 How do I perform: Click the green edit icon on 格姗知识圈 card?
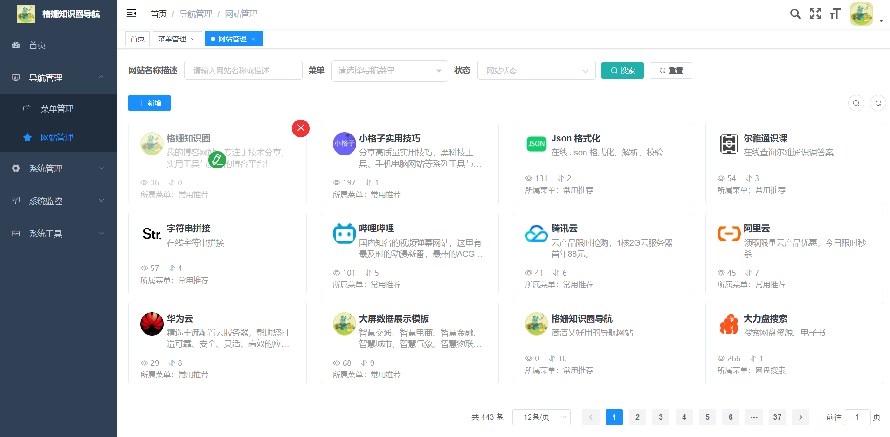point(217,160)
